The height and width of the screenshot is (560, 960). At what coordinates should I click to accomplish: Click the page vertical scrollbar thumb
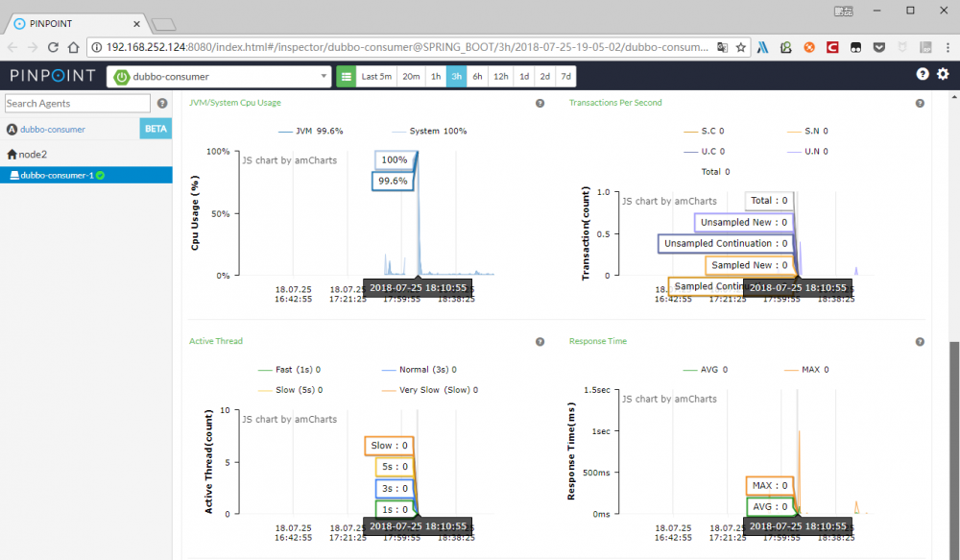pyautogui.click(x=954, y=450)
